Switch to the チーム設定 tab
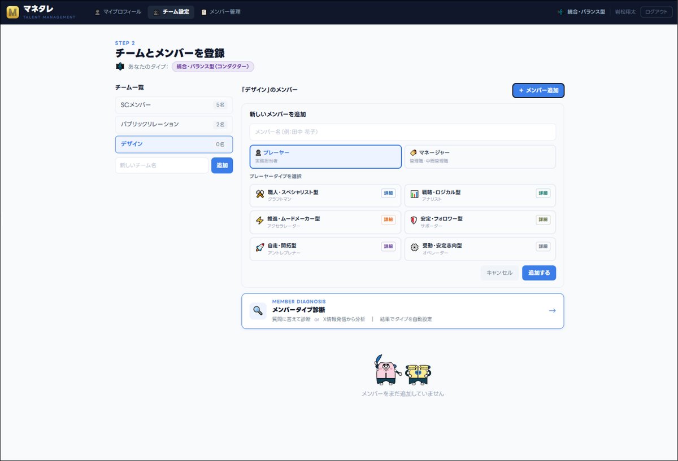The image size is (678, 461). pos(171,12)
